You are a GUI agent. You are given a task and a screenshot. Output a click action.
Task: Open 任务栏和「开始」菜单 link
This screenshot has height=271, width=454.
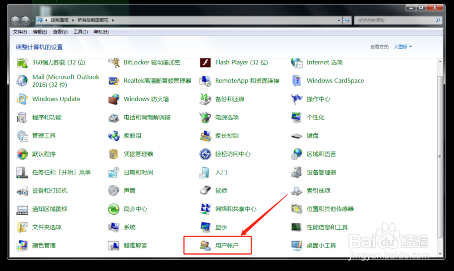(61, 172)
